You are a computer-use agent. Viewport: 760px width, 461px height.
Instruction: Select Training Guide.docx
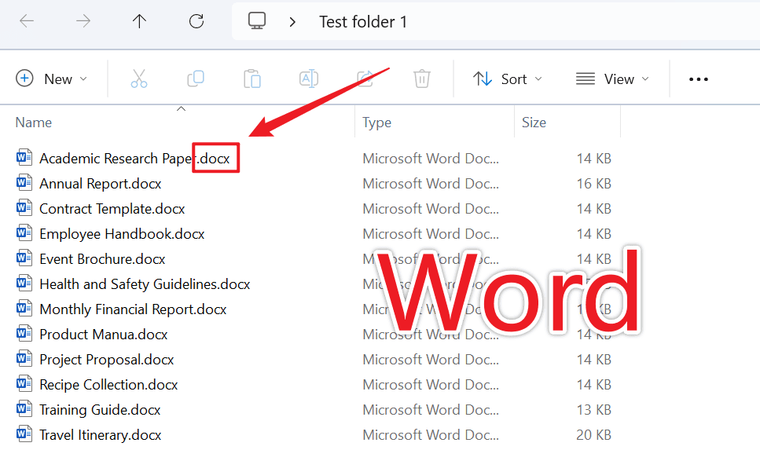point(100,410)
